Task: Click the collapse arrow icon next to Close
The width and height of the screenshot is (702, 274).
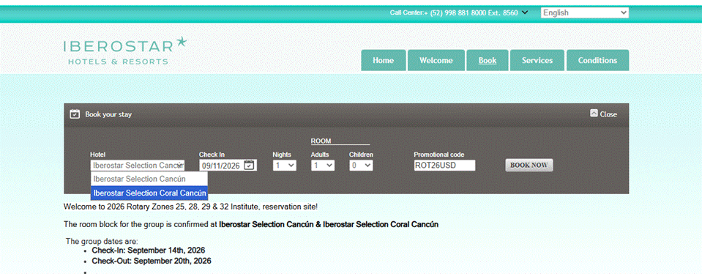Action: coord(594,114)
